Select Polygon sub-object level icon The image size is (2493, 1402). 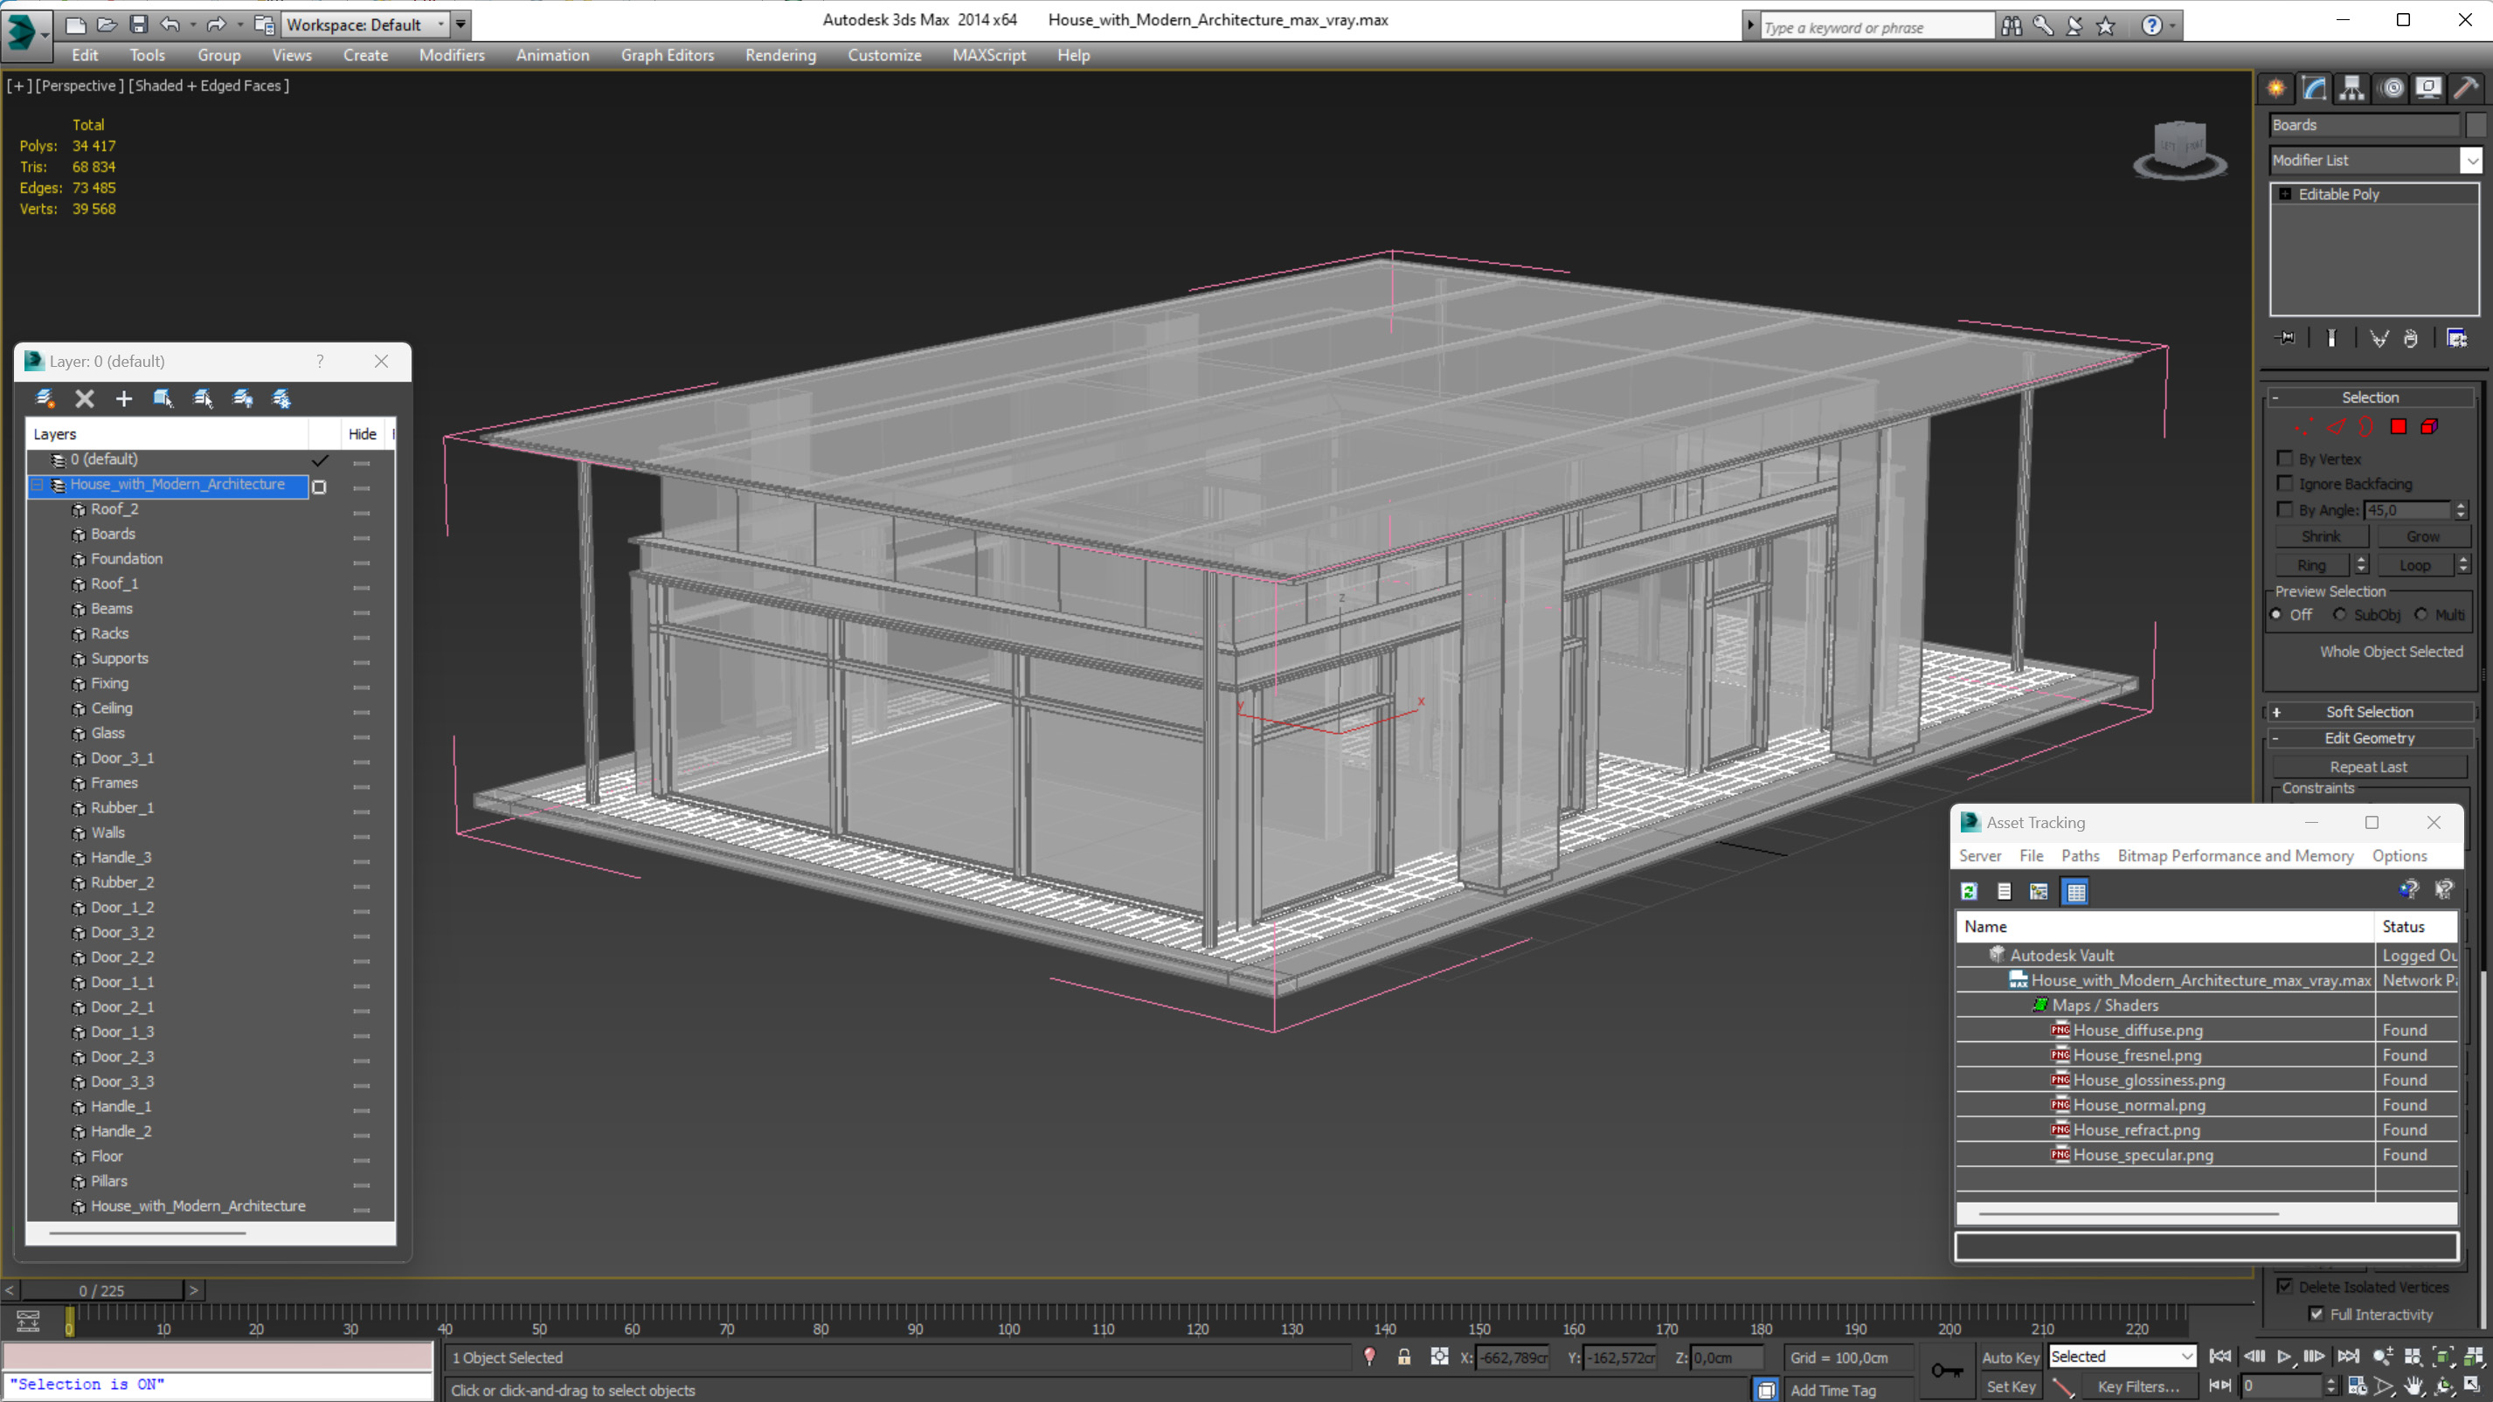(x=2398, y=426)
